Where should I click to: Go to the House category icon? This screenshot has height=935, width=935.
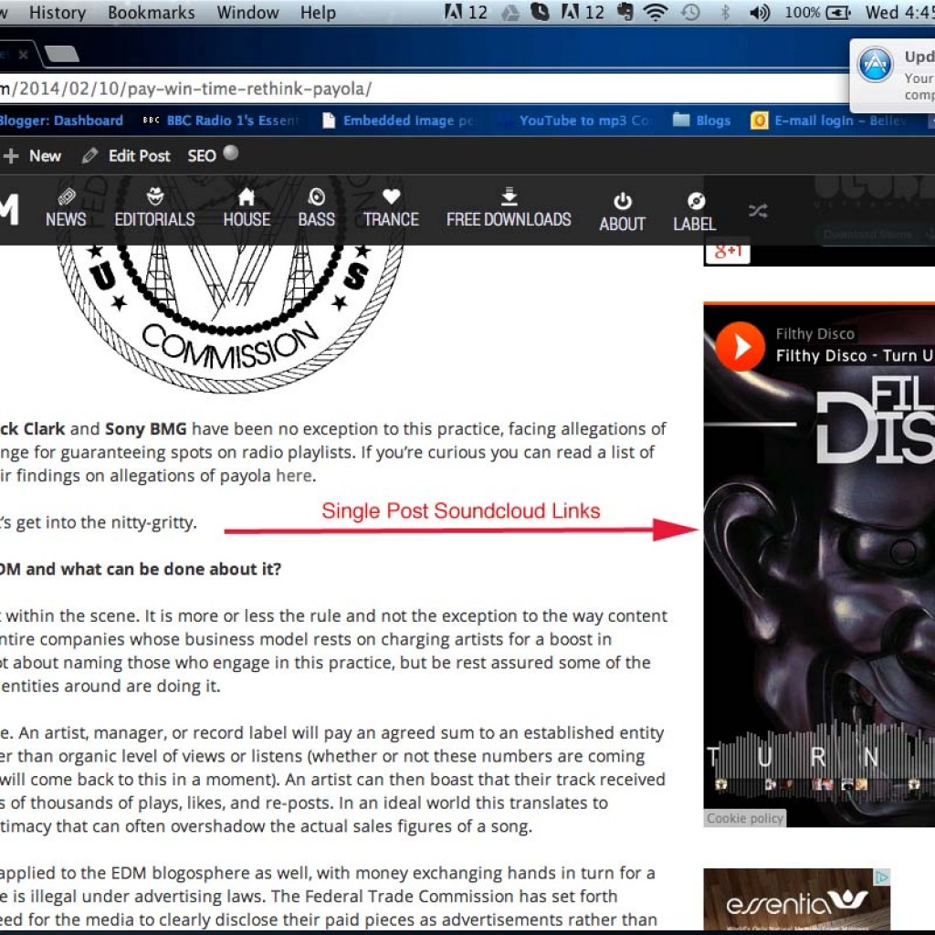click(247, 197)
